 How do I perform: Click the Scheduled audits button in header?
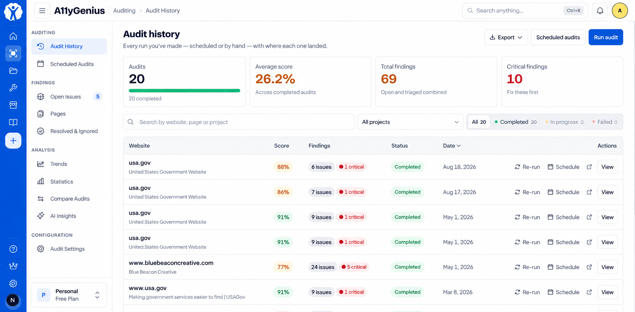[558, 37]
